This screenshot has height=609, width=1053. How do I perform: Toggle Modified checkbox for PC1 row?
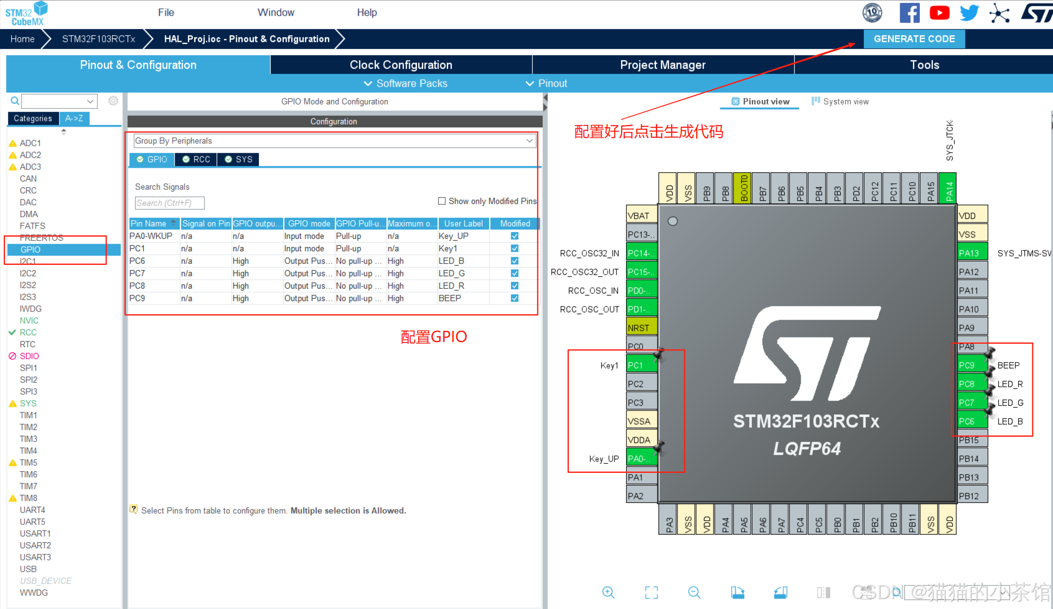(515, 248)
